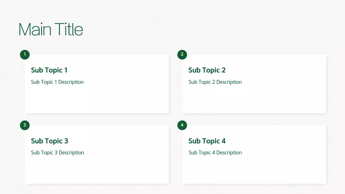Select the Sub Topic 4 Description text
The width and height of the screenshot is (345, 194).
[215, 153]
